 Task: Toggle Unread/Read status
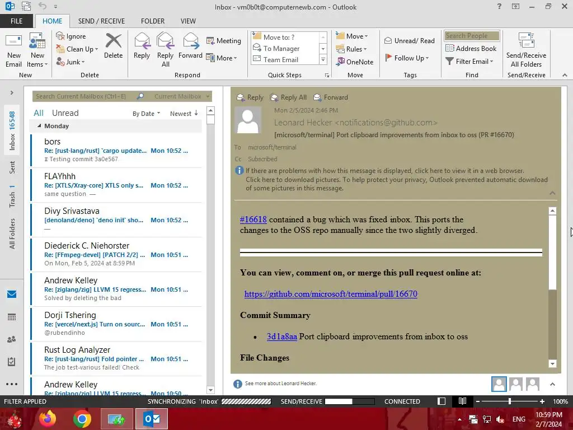(x=409, y=40)
